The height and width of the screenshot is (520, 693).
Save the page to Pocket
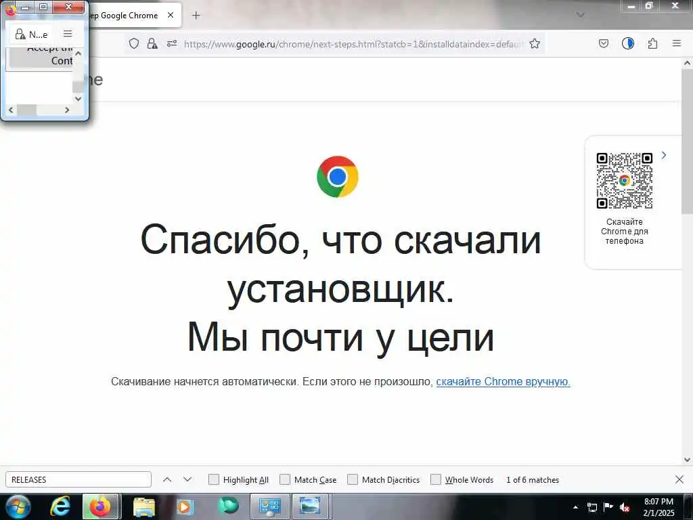coord(603,43)
